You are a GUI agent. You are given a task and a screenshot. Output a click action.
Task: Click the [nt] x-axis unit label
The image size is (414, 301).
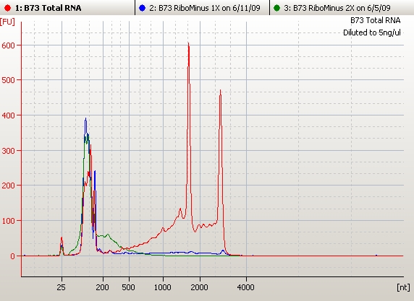pyautogui.click(x=403, y=287)
